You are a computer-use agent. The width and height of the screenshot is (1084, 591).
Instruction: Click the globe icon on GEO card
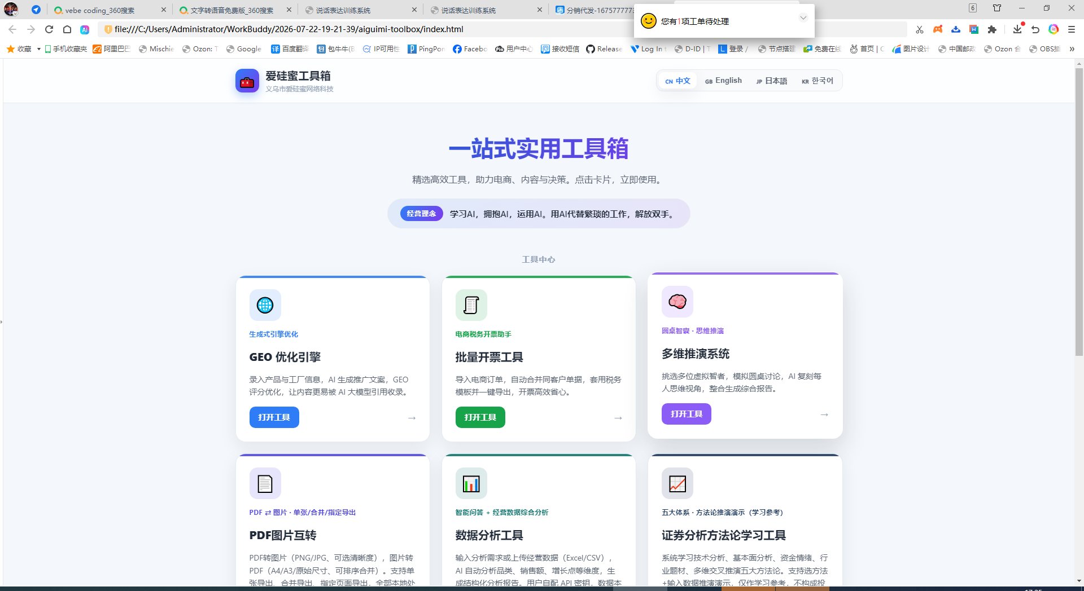point(265,305)
